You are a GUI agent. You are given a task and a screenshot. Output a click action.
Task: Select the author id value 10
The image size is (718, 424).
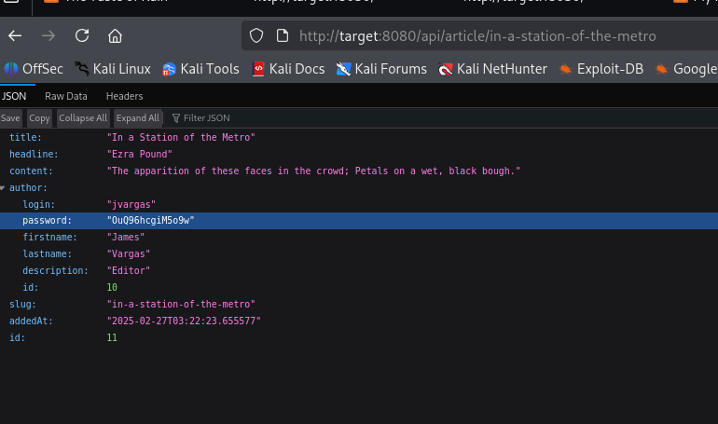[x=112, y=287]
